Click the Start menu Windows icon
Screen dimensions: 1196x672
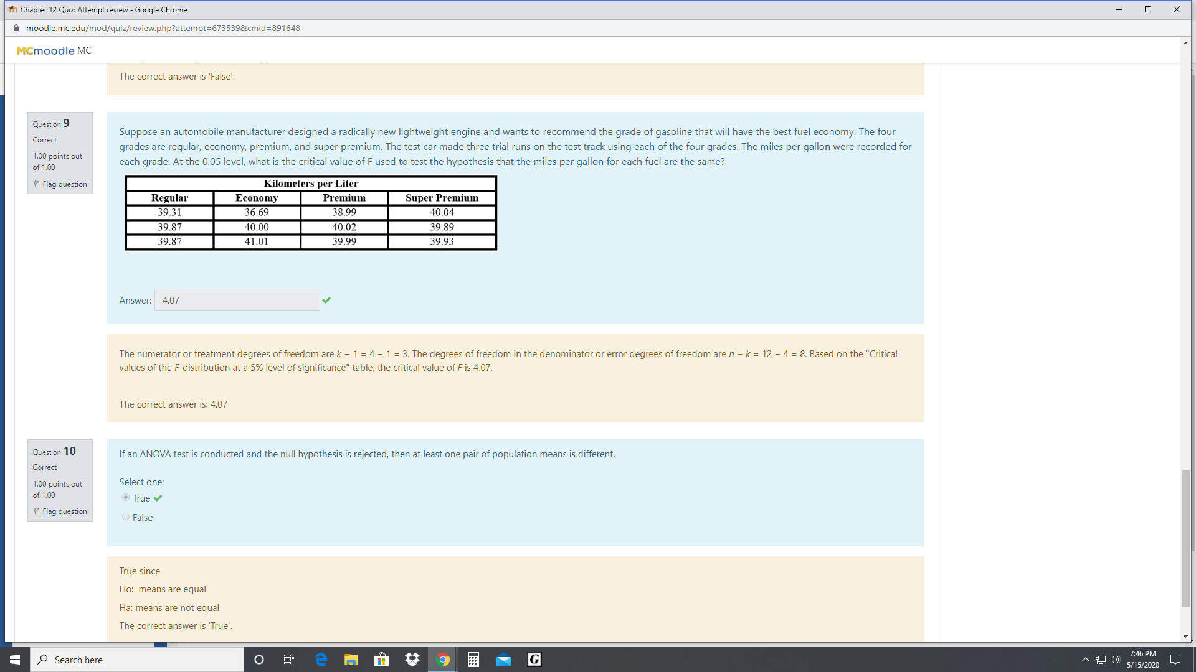pyautogui.click(x=15, y=660)
